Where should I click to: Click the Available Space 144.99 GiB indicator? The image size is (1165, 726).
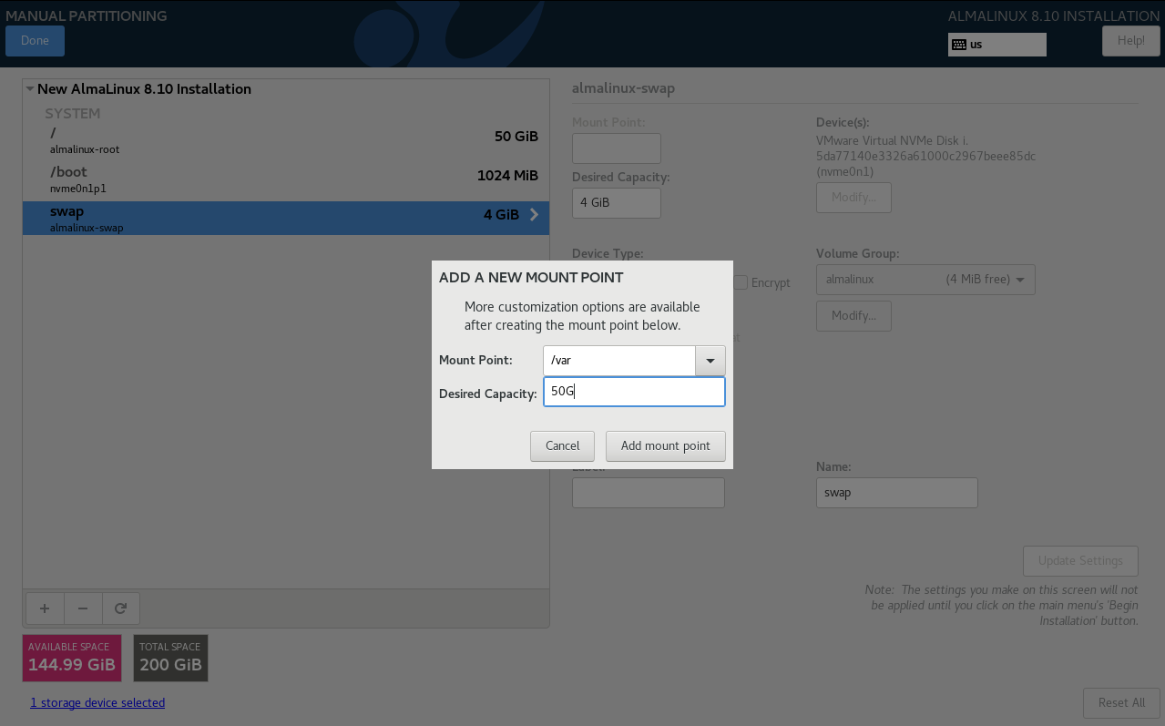point(72,658)
